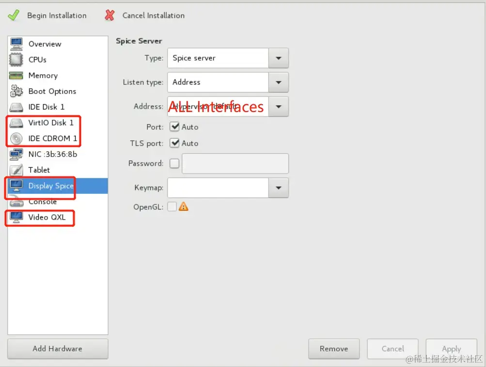Click the Listen type Address combo value
The width and height of the screenshot is (486, 367).
click(218, 82)
